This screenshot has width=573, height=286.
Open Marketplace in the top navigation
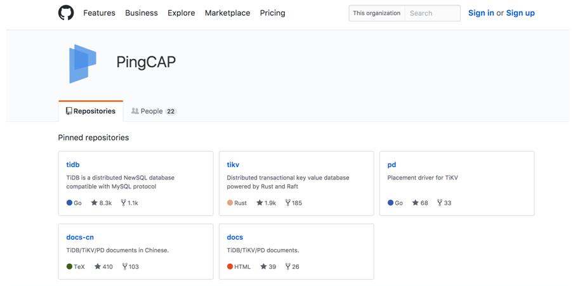(227, 13)
